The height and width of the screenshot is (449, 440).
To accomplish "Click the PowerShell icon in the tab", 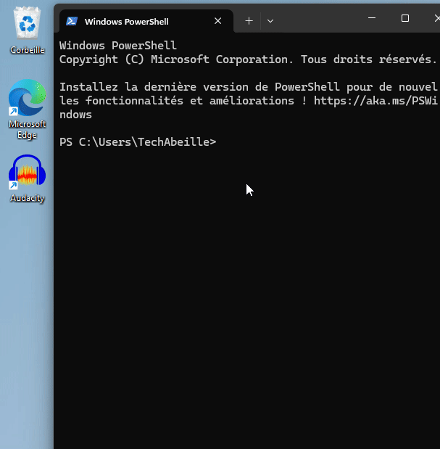I will [72, 21].
